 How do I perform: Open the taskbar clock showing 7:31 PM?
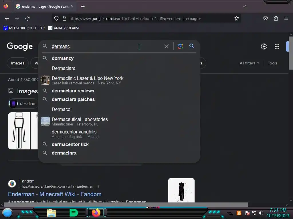pos(278,213)
